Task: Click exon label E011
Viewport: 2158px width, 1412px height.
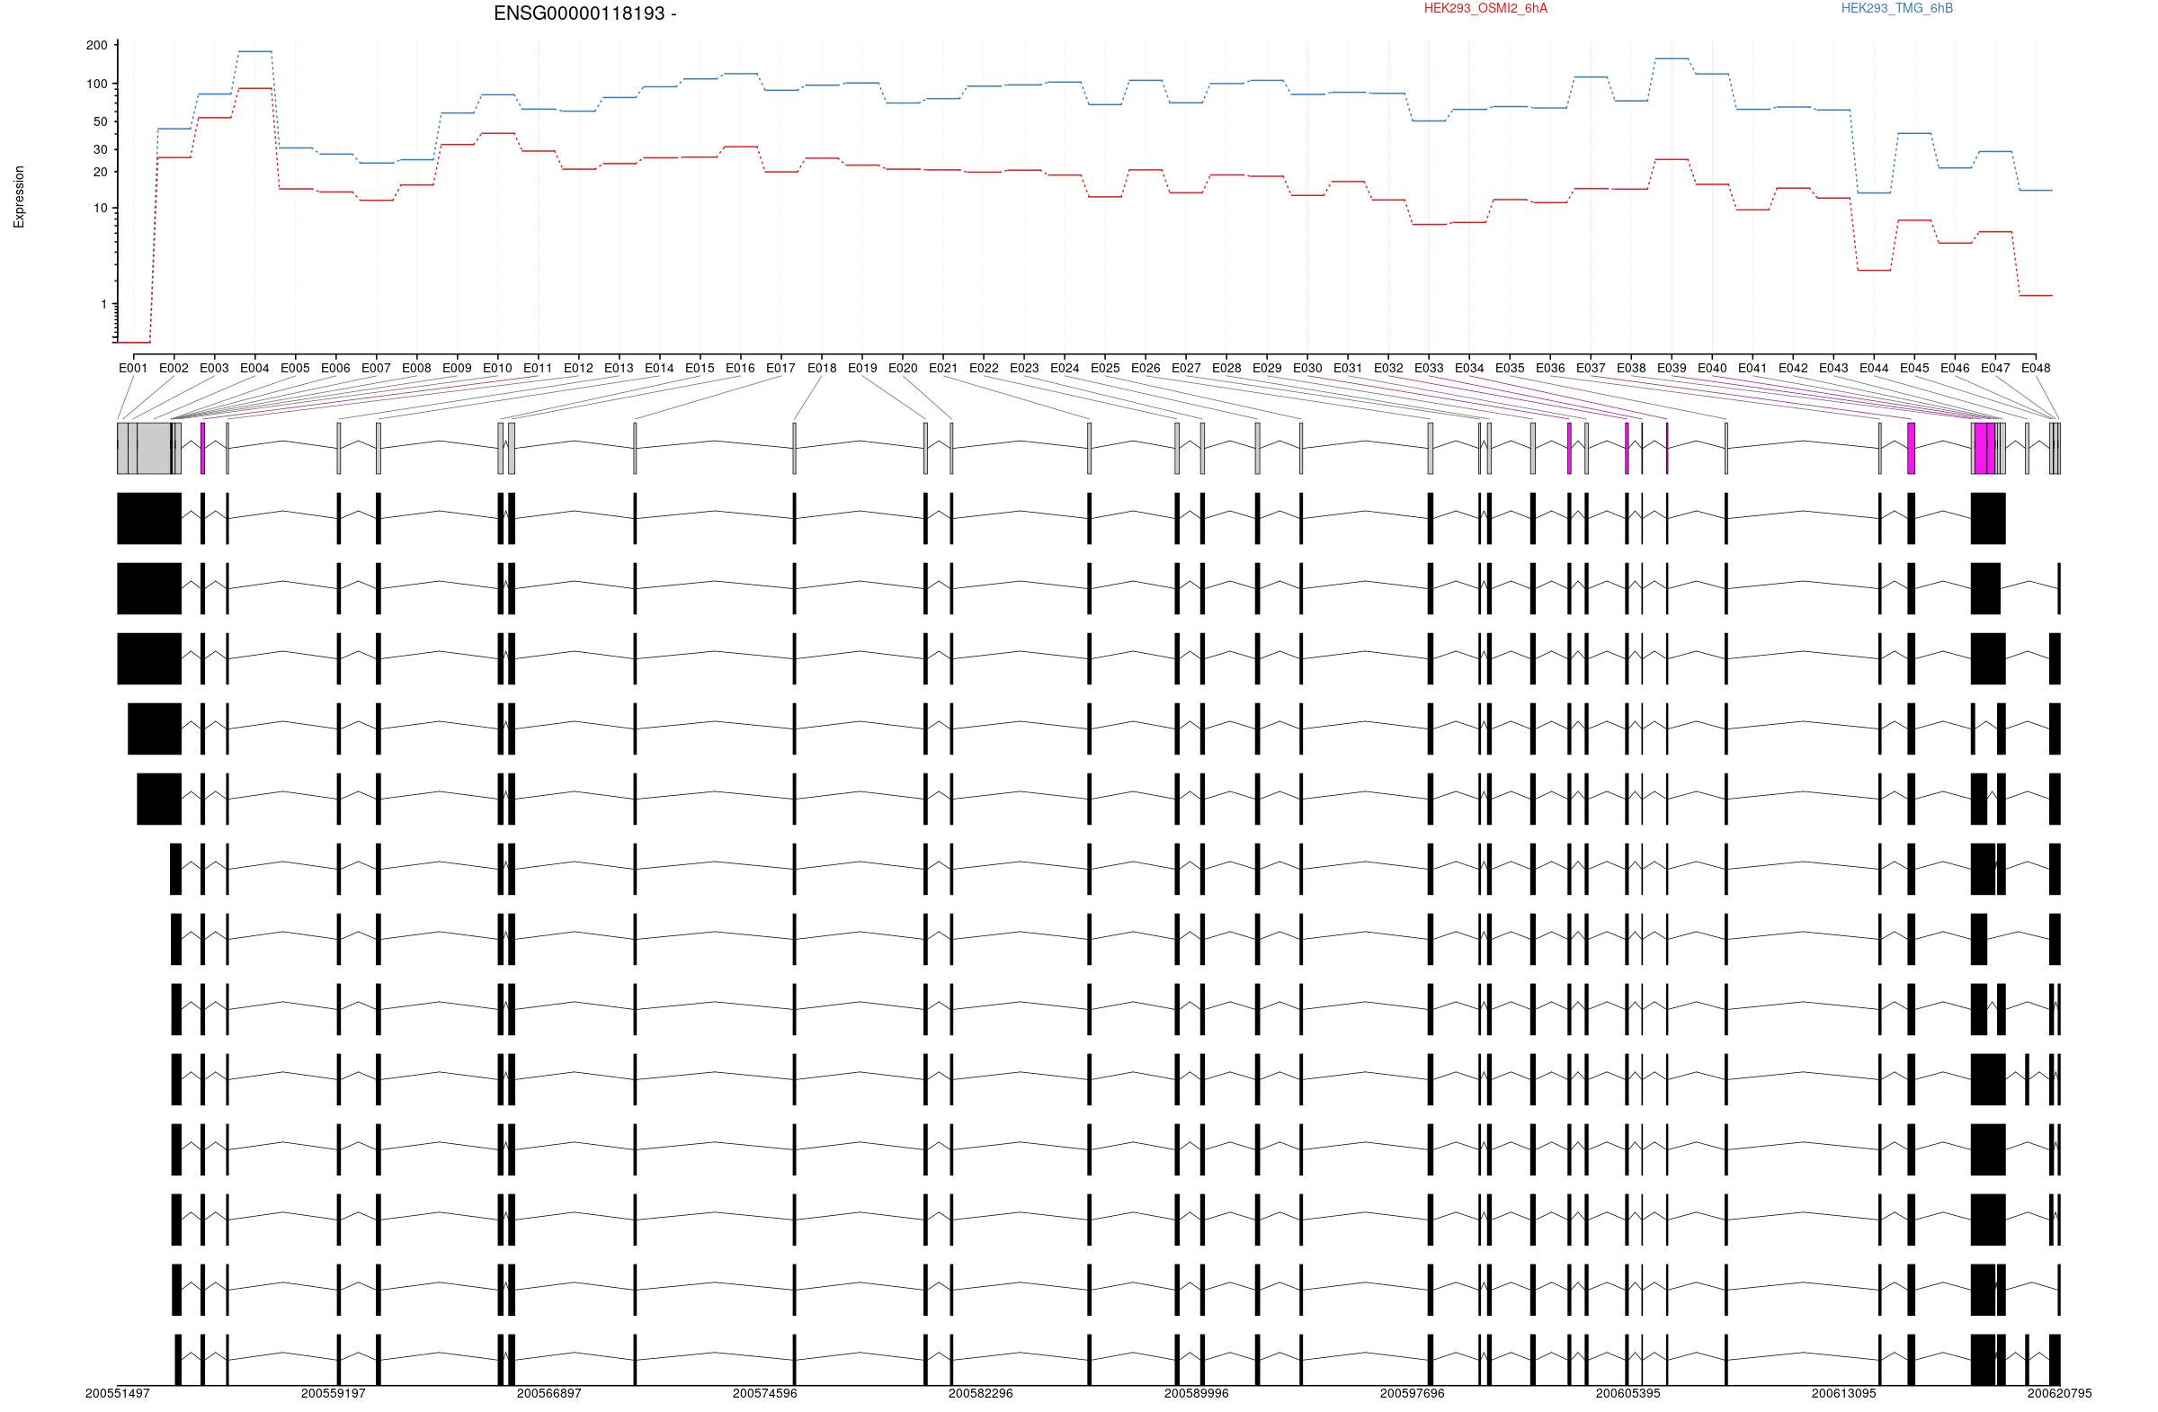Action: (538, 368)
